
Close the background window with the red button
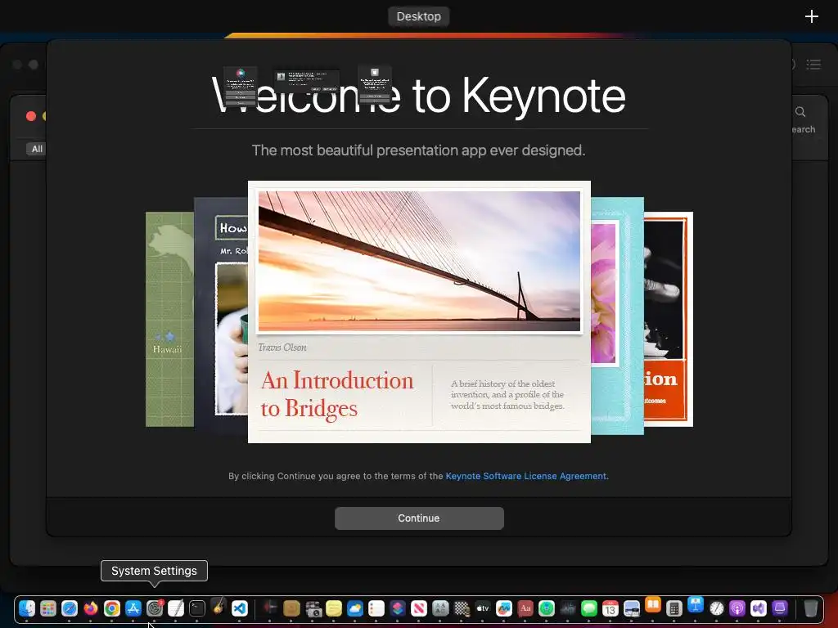pos(31,116)
